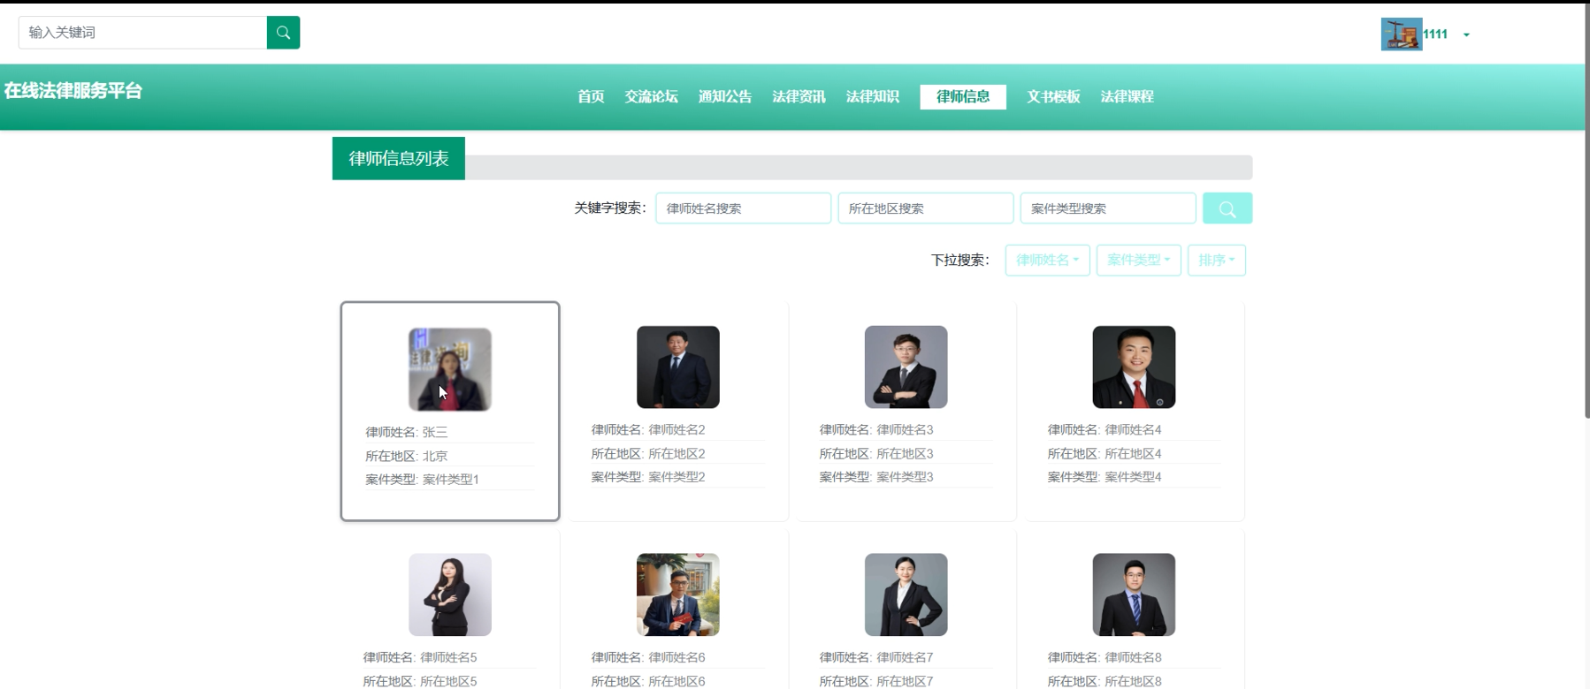Viewport: 1590px width, 689px height.
Task: Click the text 所在地区: 所在地区4
Action: 1105,453
